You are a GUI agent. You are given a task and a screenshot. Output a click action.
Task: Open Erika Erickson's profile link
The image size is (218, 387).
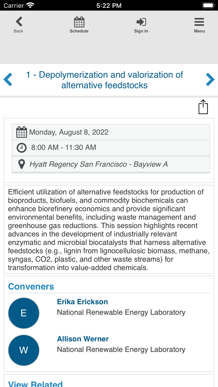(x=83, y=302)
